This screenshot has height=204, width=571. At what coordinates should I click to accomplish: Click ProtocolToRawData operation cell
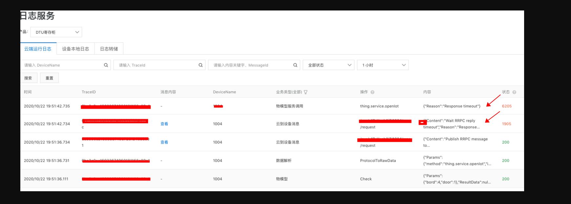(x=378, y=160)
